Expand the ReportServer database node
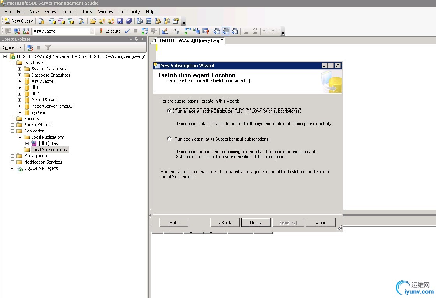Image resolution: width=436 pixels, height=298 pixels. click(19, 100)
